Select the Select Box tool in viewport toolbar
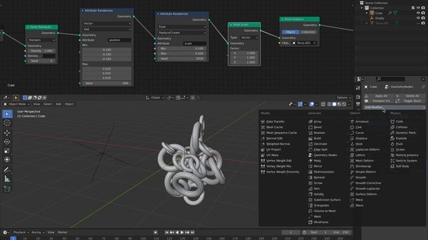 pos(7,114)
